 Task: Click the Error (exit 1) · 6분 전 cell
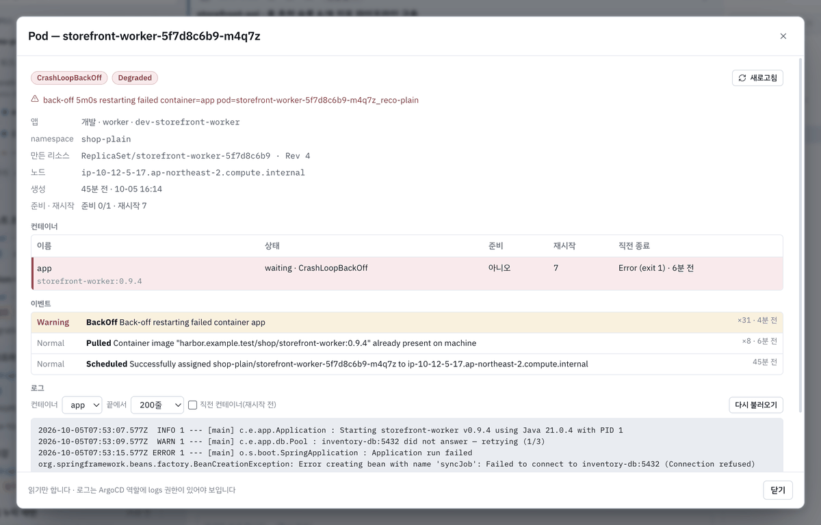pos(656,268)
